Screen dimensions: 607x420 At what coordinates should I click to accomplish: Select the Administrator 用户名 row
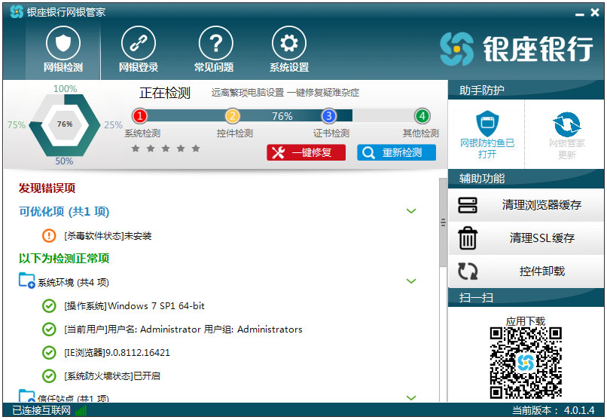click(183, 330)
